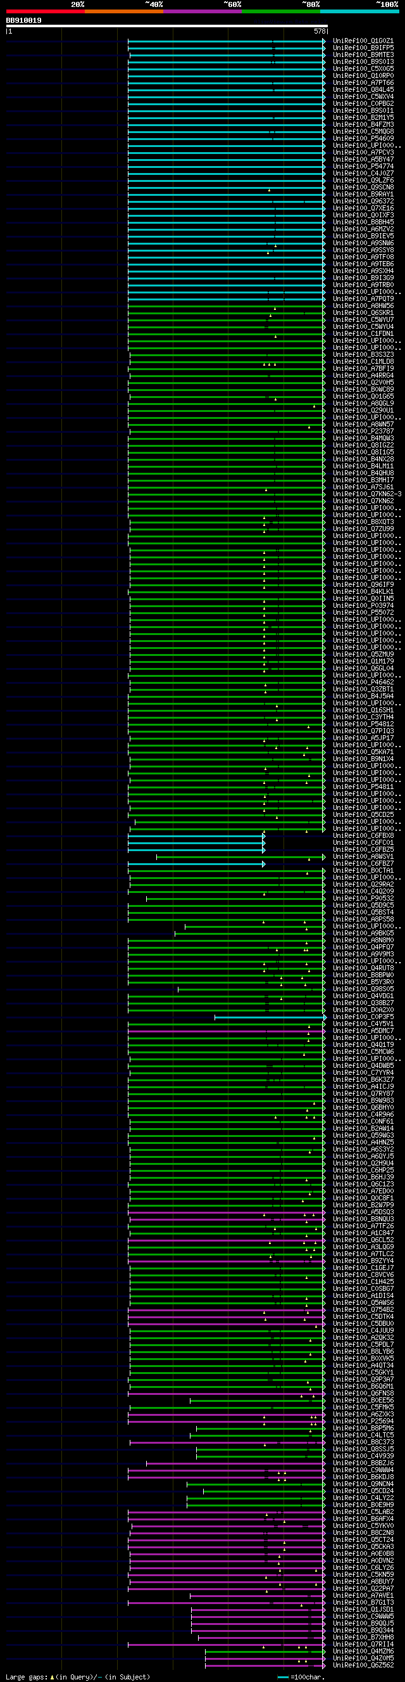This screenshot has height=1682, width=405.
Task: Click the white query sequence bar
Action: (166, 26)
